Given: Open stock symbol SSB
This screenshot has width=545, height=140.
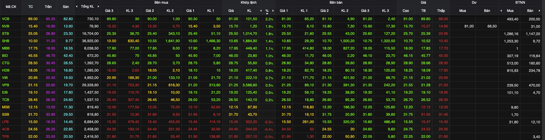Looking at the screenshot, I should tap(5, 115).
